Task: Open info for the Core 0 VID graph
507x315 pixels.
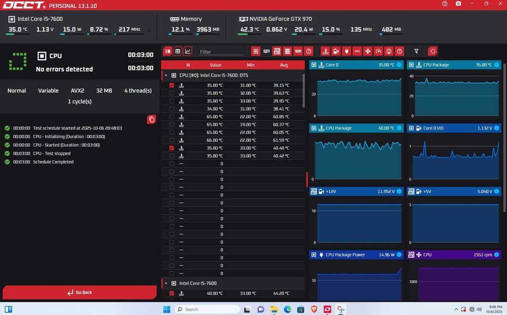Action: (x=496, y=128)
